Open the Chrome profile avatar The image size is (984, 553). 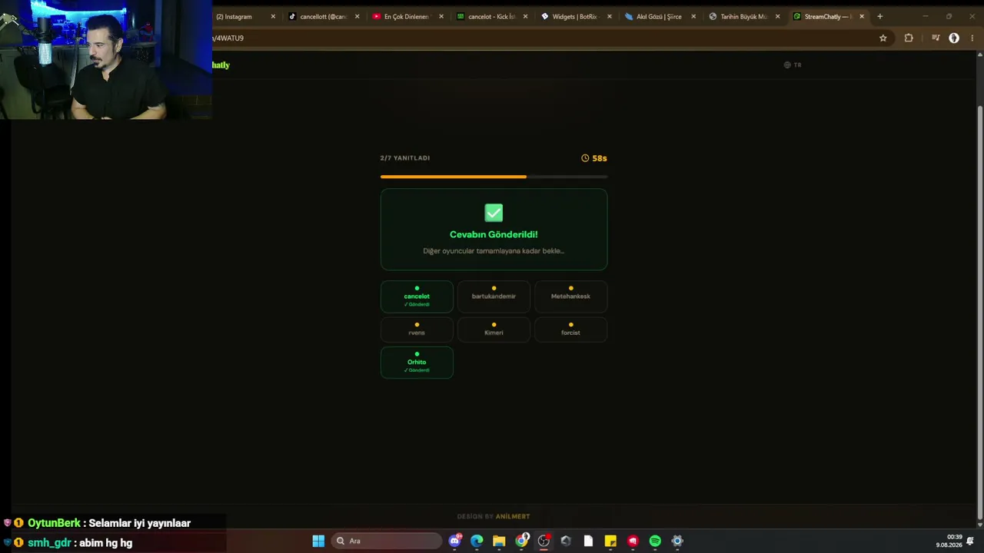[954, 38]
